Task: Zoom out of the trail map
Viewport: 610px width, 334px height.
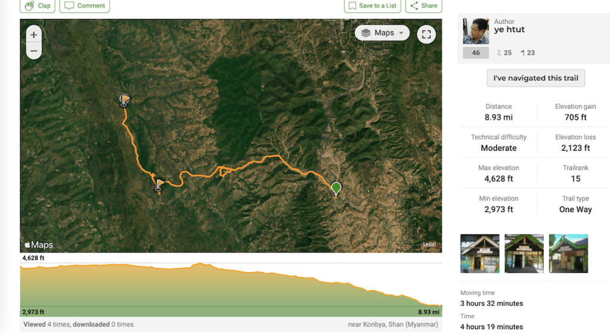Action: (x=34, y=51)
